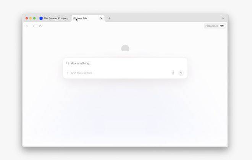Click the green fullscreen window button

(x=34, y=18)
